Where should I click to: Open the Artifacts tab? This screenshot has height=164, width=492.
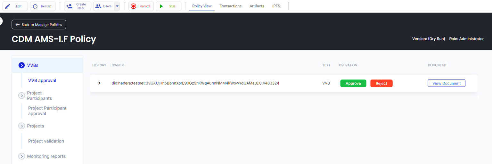coord(257,6)
